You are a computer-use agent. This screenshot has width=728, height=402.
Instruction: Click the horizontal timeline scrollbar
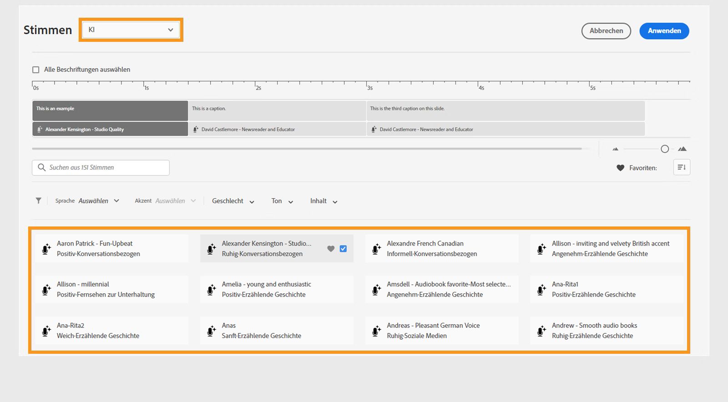(x=307, y=149)
